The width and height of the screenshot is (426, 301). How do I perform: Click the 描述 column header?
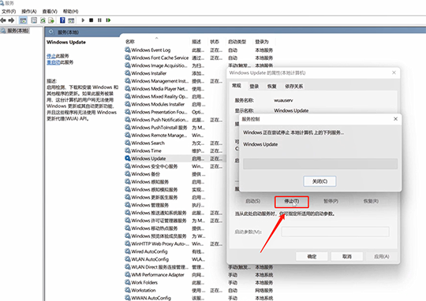[x=196, y=42]
